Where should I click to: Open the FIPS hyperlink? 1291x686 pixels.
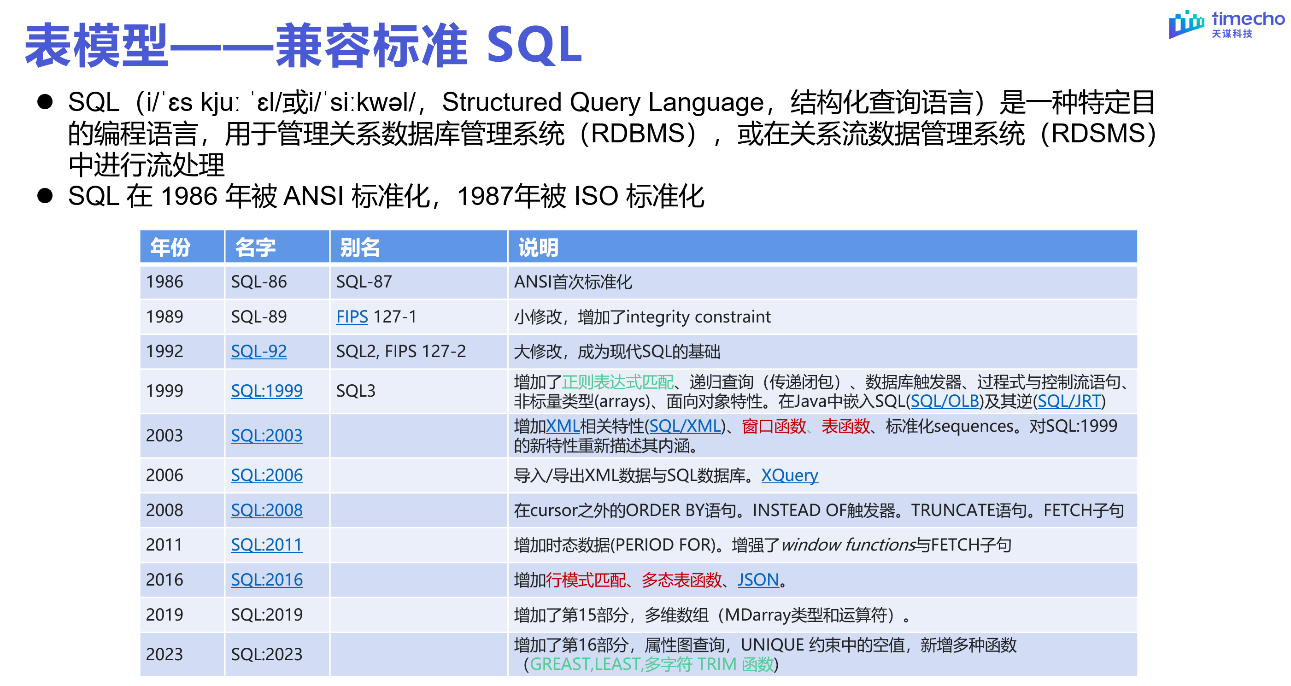pos(352,317)
